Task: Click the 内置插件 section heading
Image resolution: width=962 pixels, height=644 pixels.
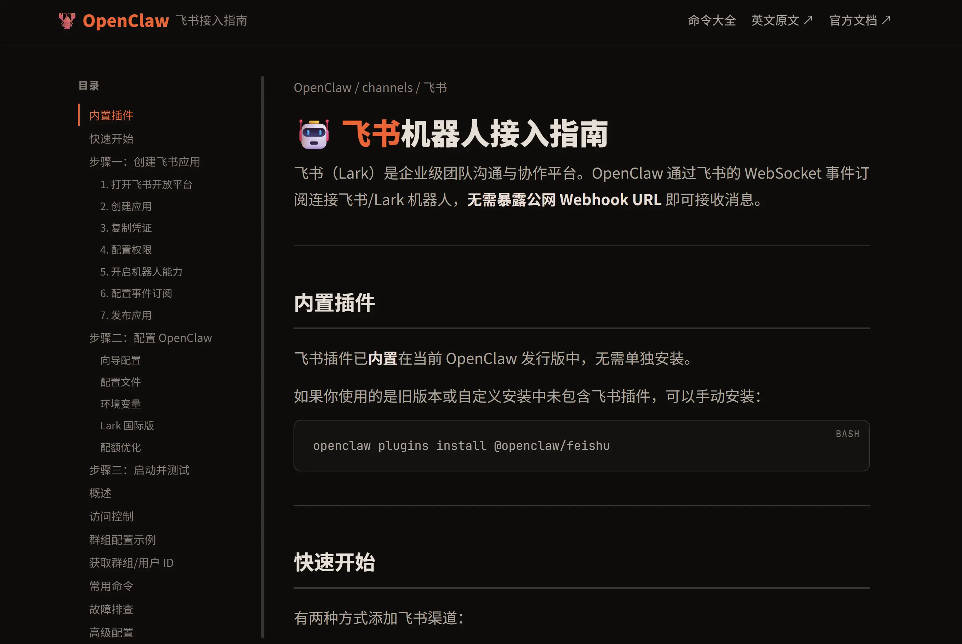Action: [x=334, y=303]
